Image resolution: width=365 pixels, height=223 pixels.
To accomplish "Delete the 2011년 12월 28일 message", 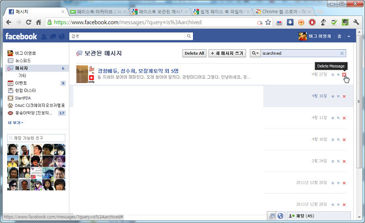I will point(344,205).
